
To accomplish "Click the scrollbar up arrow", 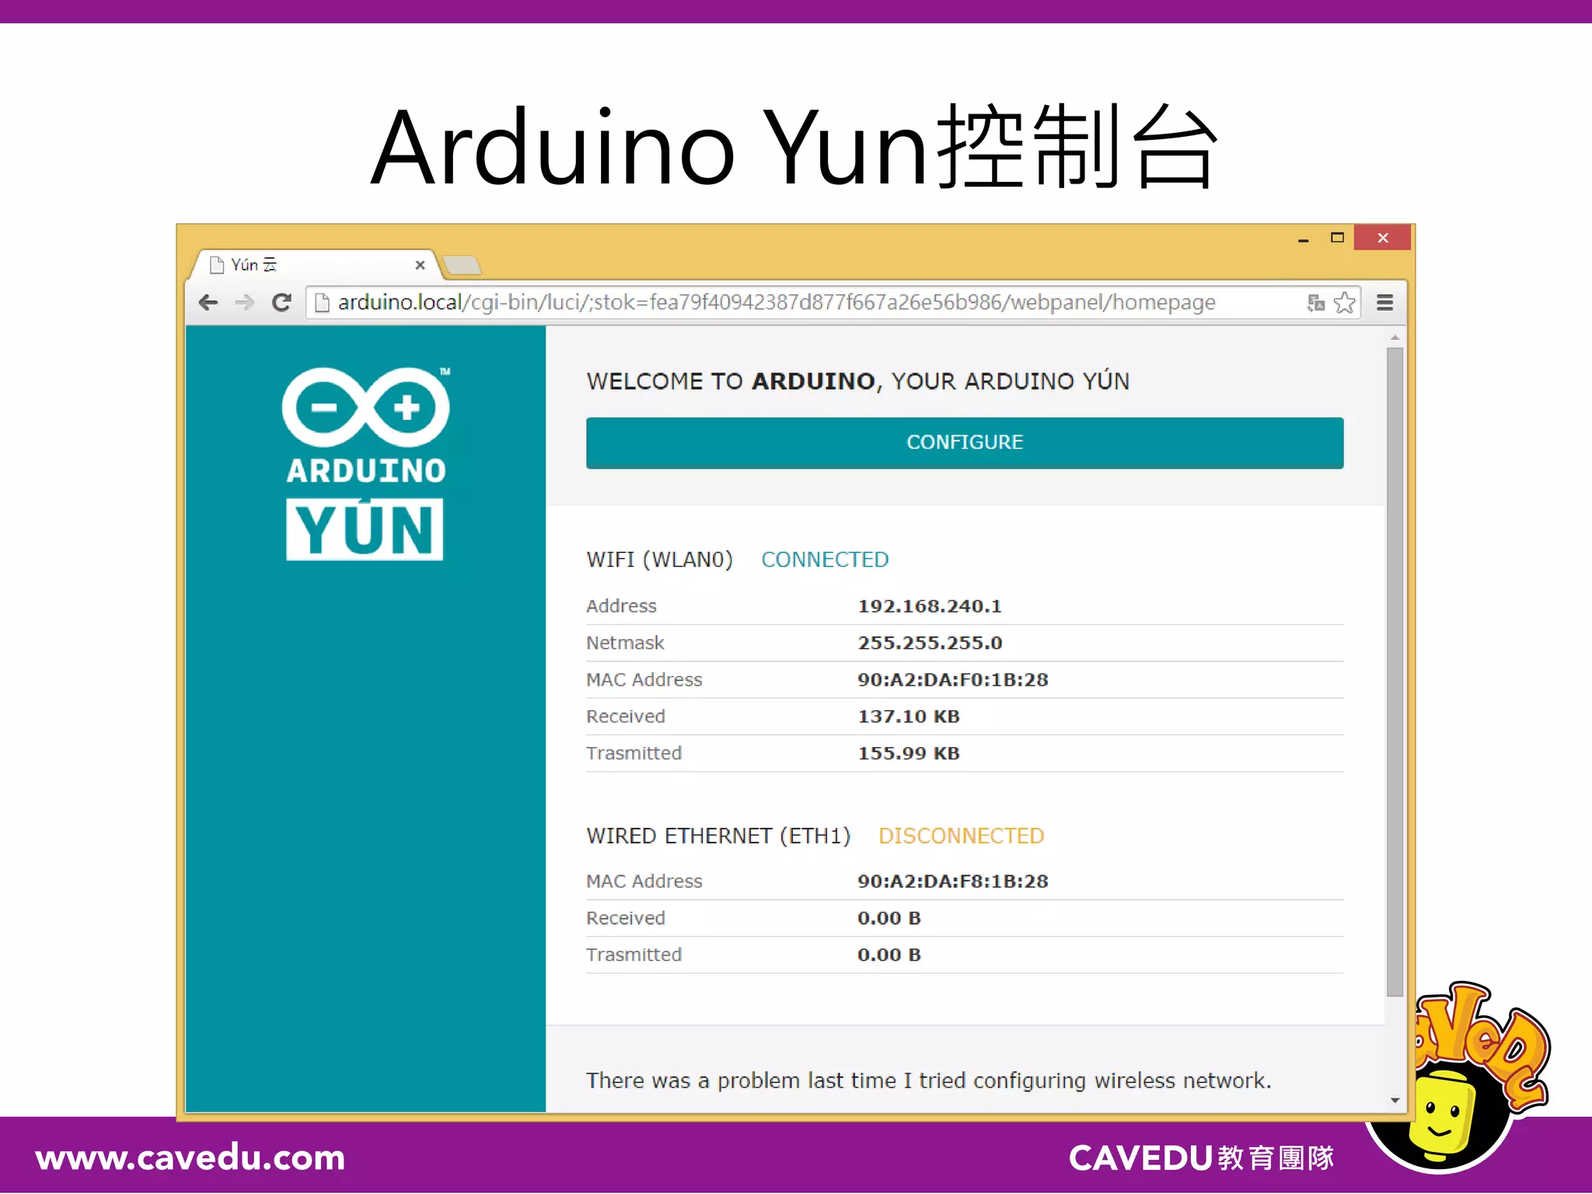I will [1395, 338].
